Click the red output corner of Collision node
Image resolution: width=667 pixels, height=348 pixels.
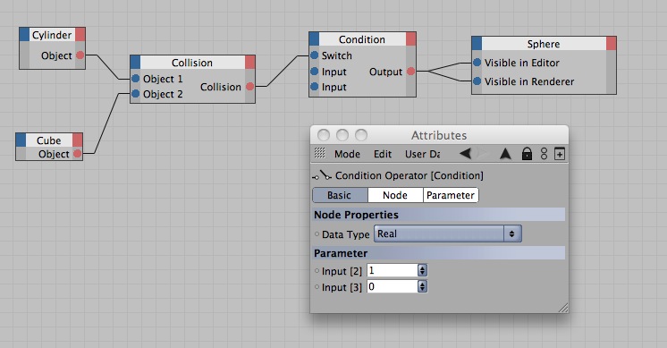click(x=250, y=62)
